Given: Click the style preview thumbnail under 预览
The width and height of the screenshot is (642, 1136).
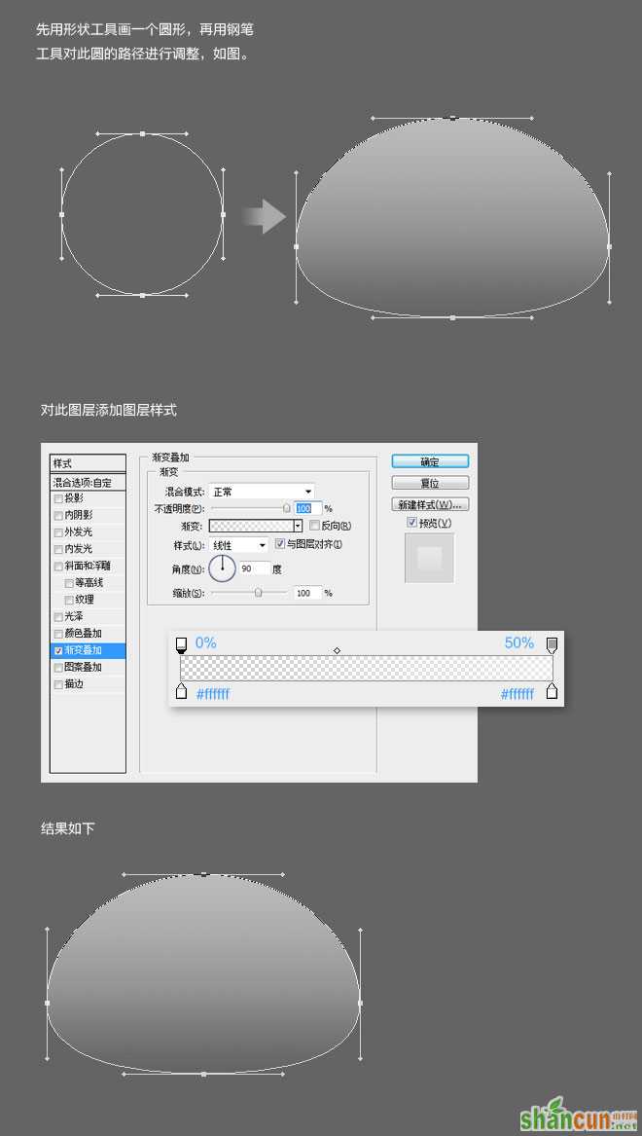Looking at the screenshot, I should point(429,558).
